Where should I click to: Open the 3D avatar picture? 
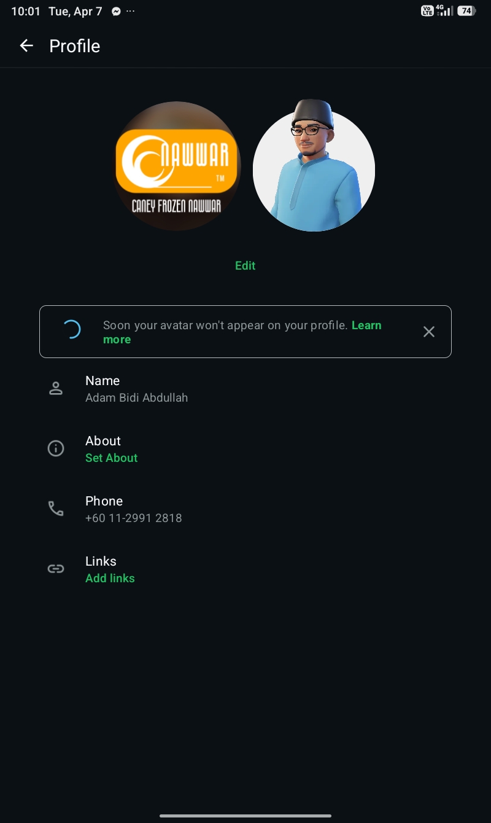coord(314,166)
